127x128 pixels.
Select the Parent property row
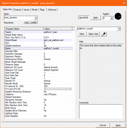[x=39, y=32]
